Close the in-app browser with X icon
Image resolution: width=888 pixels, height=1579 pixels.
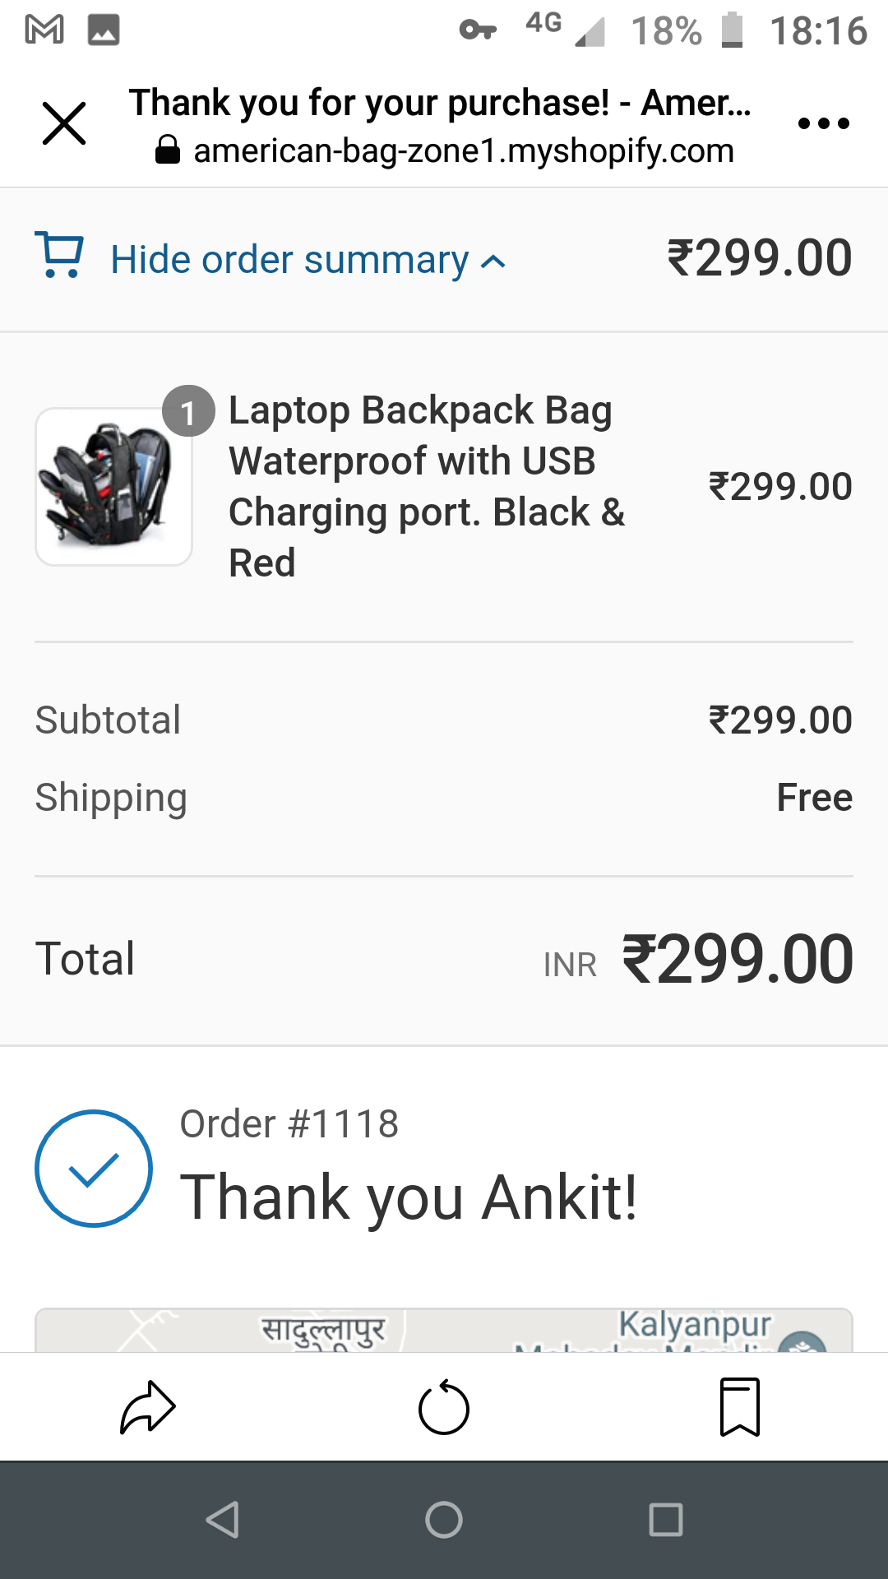tap(64, 123)
